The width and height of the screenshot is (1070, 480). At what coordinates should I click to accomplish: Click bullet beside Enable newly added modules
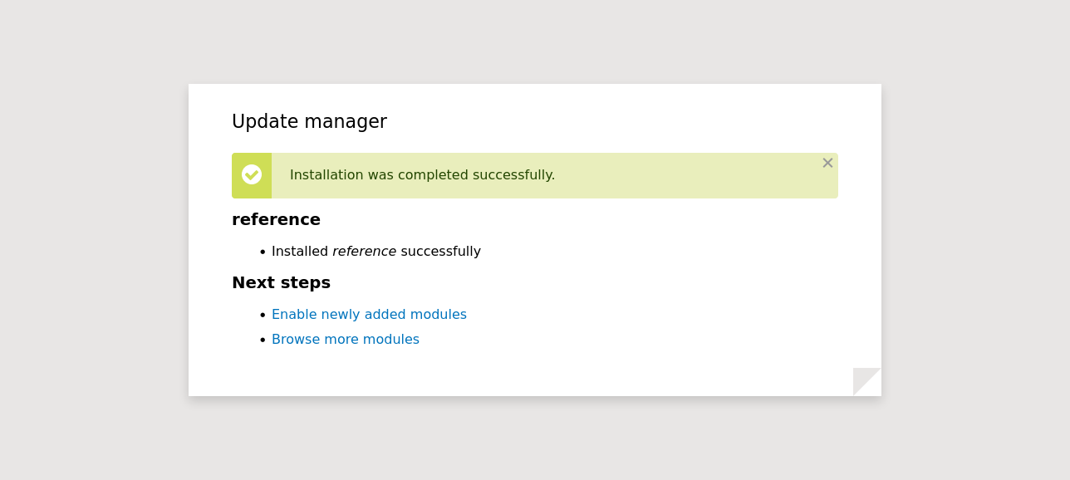coord(263,316)
